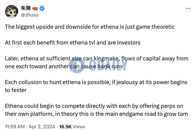Click the 16.9K view count number

pyautogui.click(x=65, y=127)
